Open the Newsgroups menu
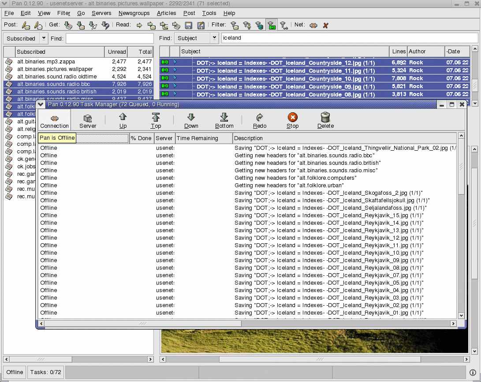The height and width of the screenshot is (382, 481). coord(134,13)
